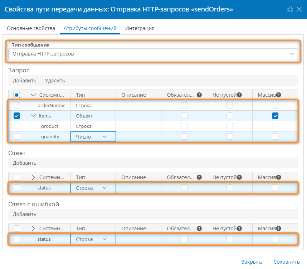Click the "Закрыть" link at the bottom
The image size is (307, 269).
pyautogui.click(x=252, y=262)
